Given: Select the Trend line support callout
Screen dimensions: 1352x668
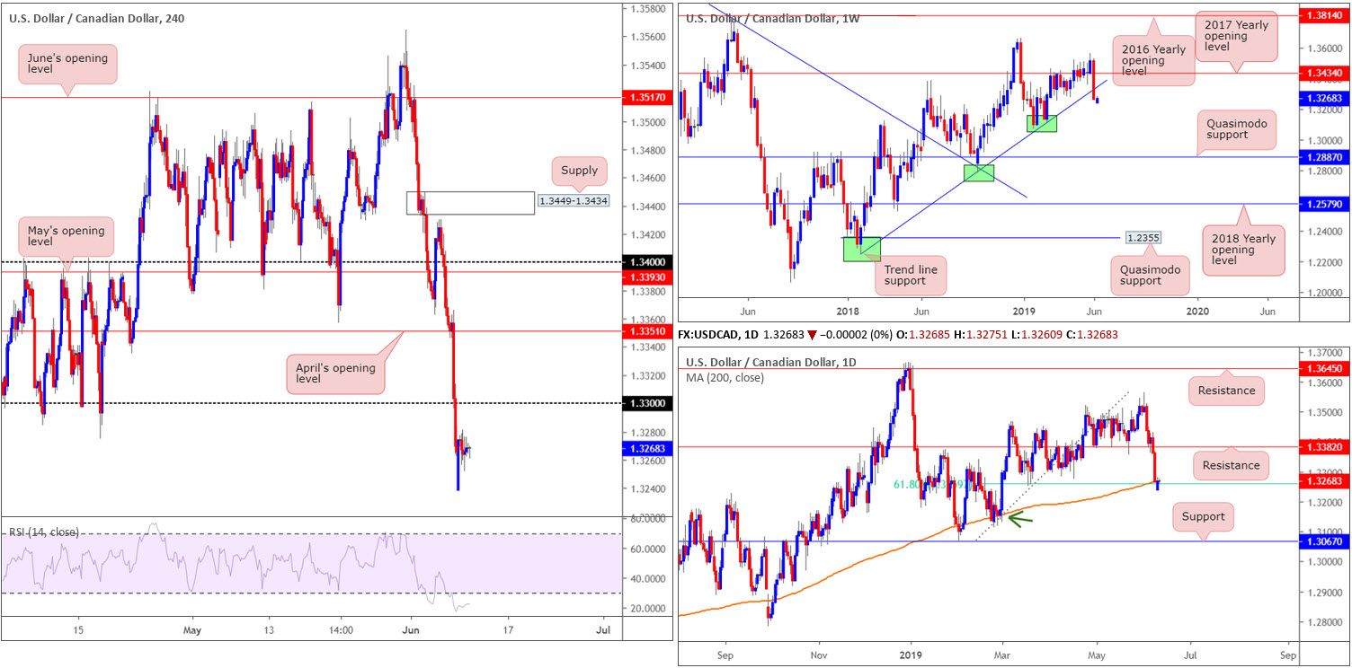Looking at the screenshot, I should pyautogui.click(x=912, y=274).
